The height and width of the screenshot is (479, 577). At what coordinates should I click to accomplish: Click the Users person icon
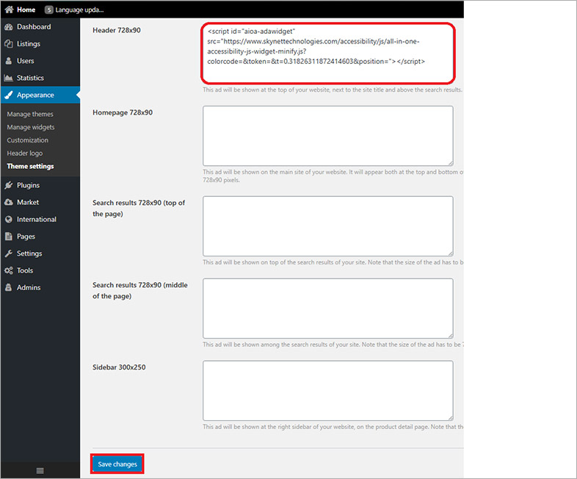pos(9,61)
